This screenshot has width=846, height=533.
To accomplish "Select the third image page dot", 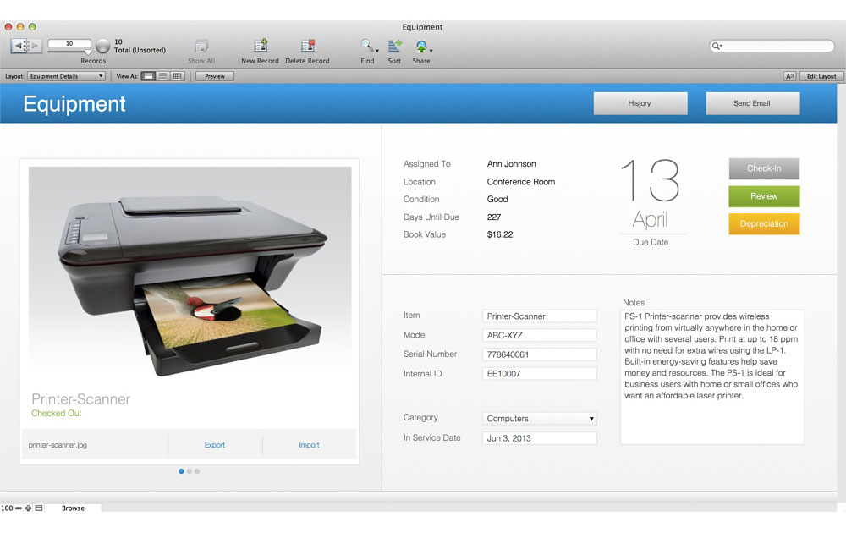I will pos(197,471).
